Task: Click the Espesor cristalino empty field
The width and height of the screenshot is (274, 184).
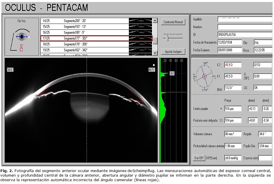Action: (265, 158)
